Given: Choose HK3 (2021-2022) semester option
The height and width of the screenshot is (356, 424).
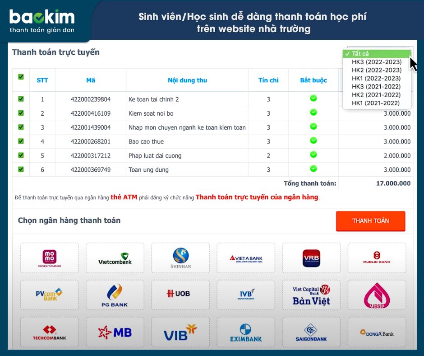Looking at the screenshot, I should tap(377, 87).
